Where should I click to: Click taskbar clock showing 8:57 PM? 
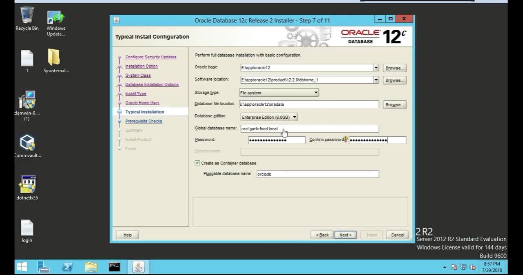tap(492, 267)
